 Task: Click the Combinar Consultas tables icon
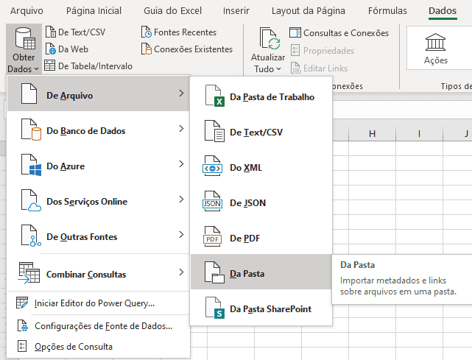click(29, 273)
